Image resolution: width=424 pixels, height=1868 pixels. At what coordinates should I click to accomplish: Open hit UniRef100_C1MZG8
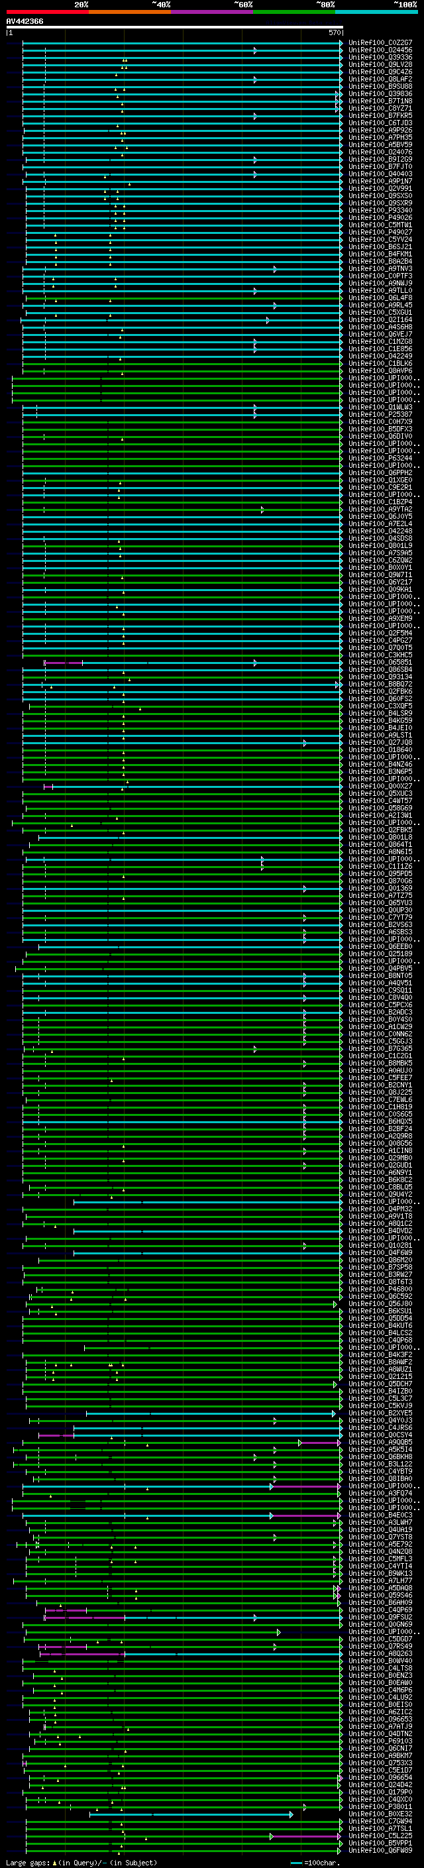(380, 341)
